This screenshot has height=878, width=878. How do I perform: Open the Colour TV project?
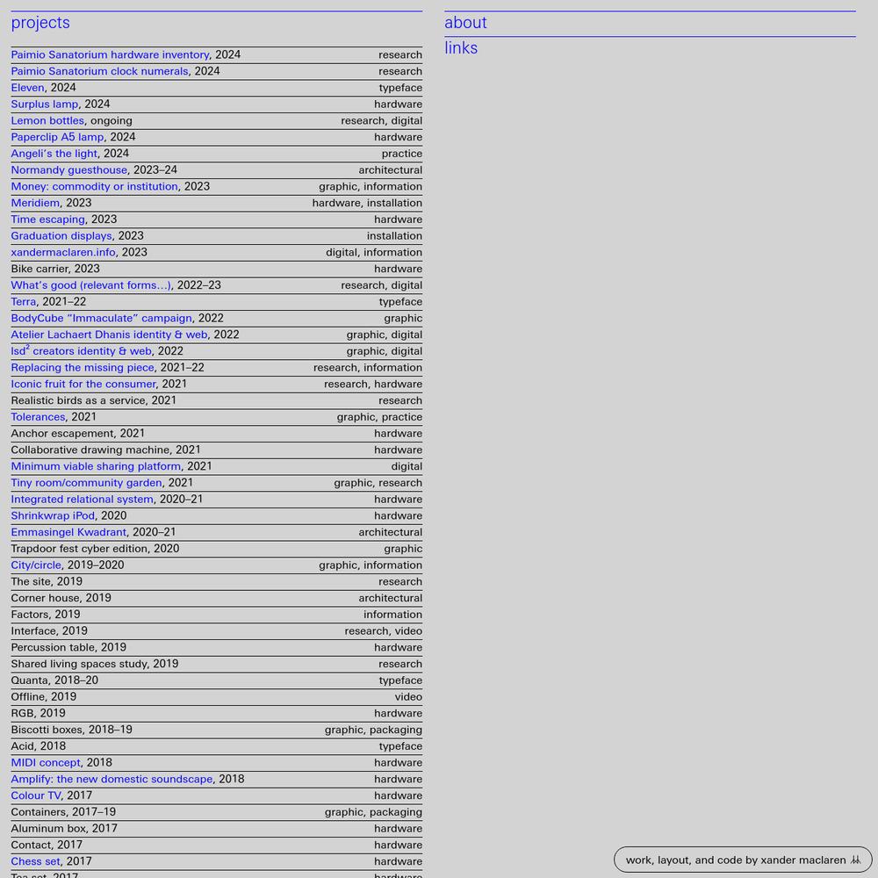click(x=36, y=795)
